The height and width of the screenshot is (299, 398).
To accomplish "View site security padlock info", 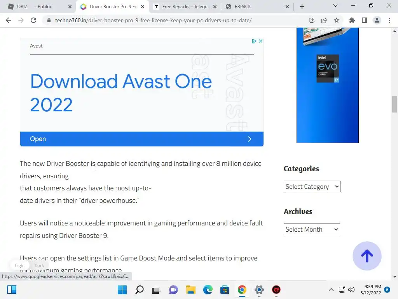I will [49, 20].
